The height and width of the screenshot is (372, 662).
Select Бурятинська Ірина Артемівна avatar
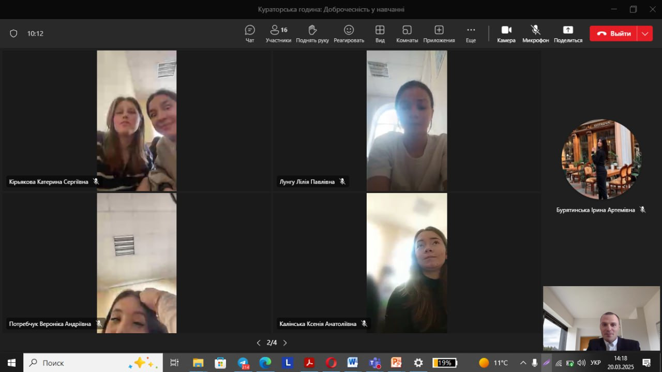pos(600,159)
